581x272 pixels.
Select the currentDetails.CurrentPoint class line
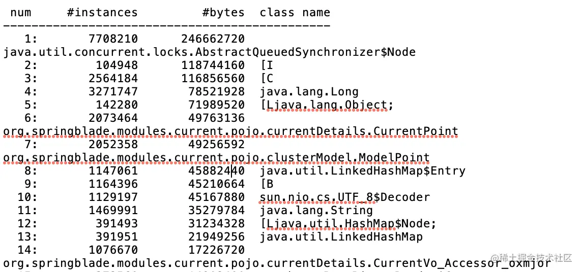point(230,131)
